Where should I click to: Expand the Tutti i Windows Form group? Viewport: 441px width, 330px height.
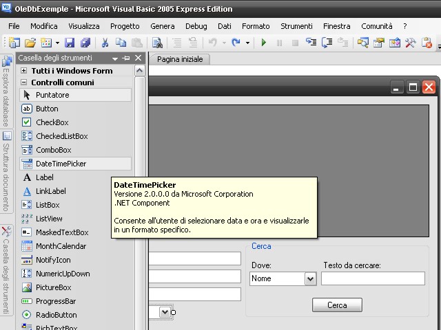(24, 70)
